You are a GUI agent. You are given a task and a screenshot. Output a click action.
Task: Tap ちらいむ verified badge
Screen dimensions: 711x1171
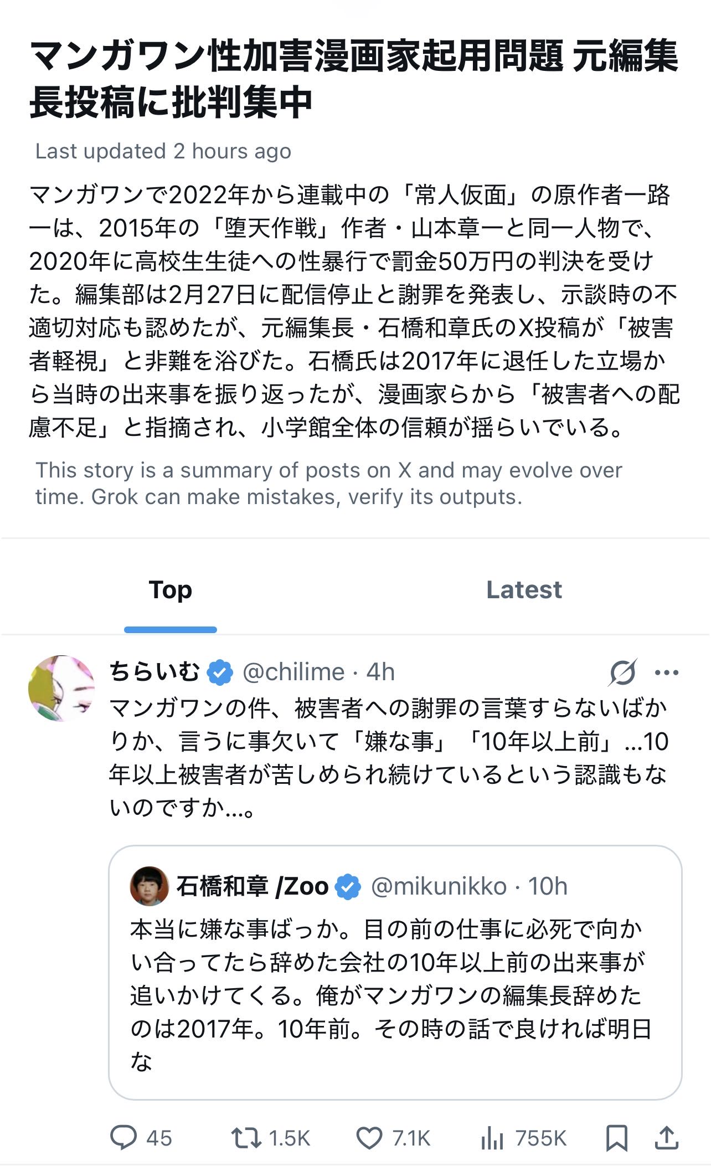[x=220, y=672]
